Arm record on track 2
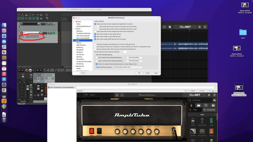This screenshot has width=253, height=142. pyautogui.click(x=22, y=33)
